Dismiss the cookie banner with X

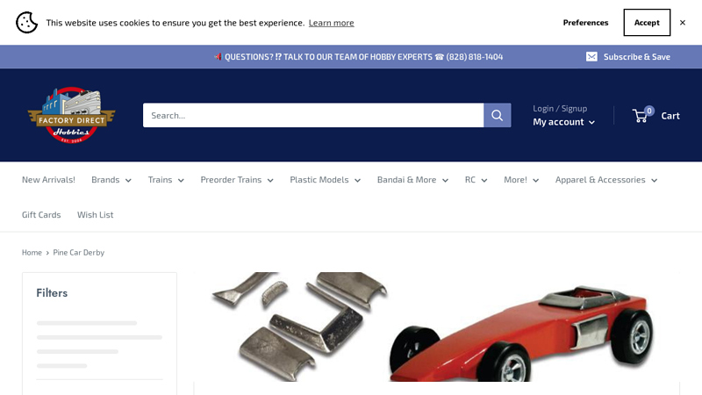(683, 23)
